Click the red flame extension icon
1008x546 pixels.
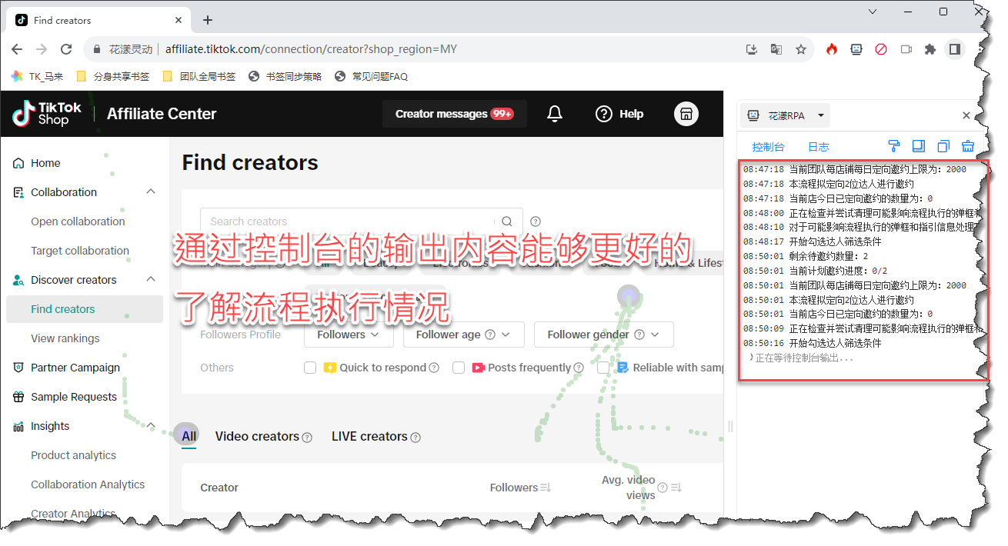[831, 49]
